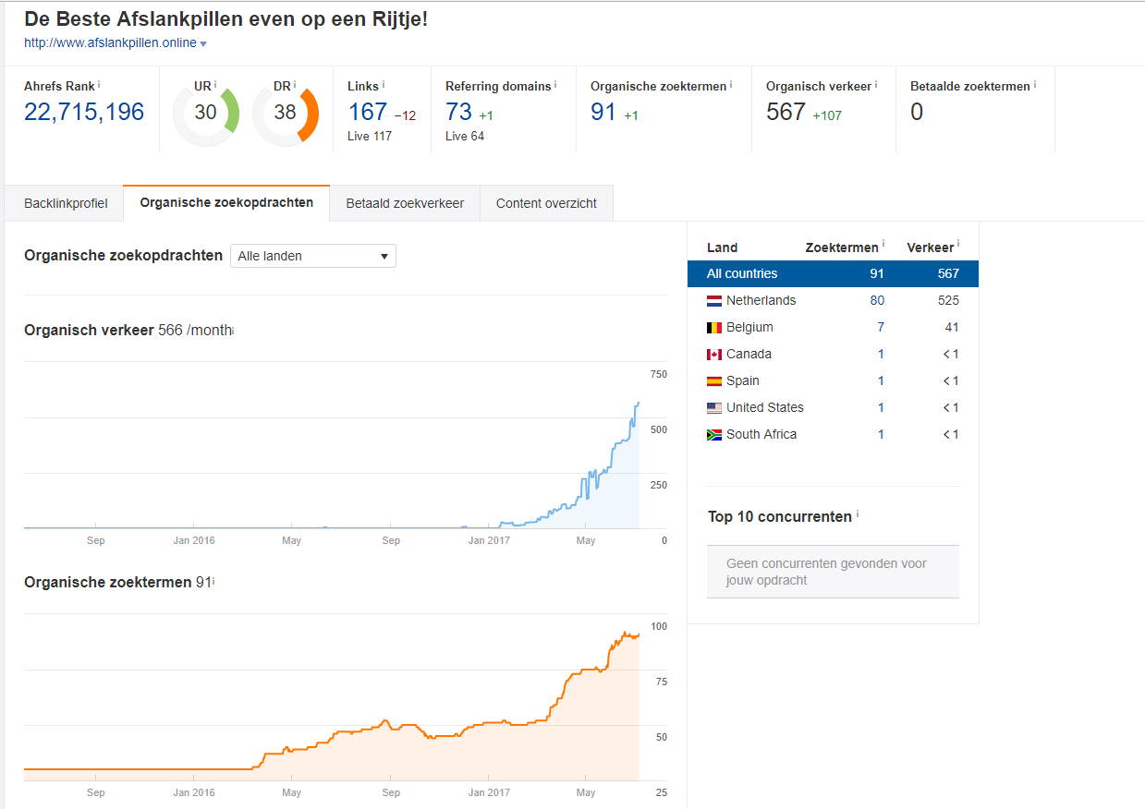Open the Betaald zoekverkeer tab

405,203
